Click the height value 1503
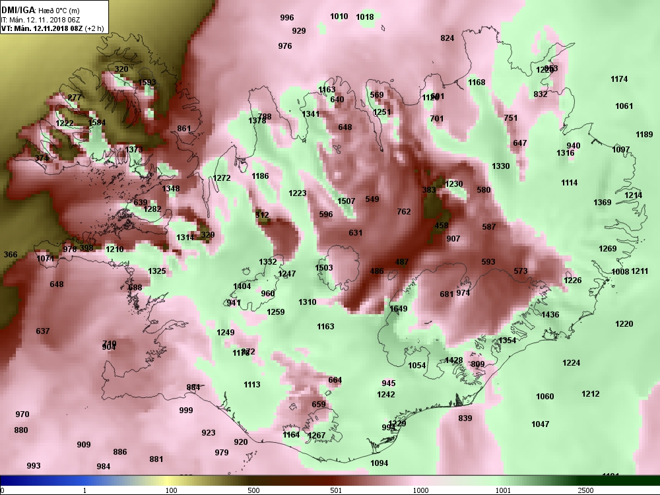The height and width of the screenshot is (495, 660). [323, 268]
